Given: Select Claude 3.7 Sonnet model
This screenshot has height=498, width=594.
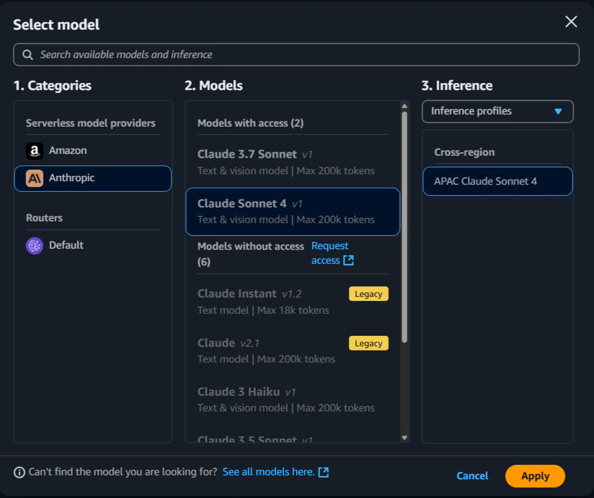Looking at the screenshot, I should click(293, 162).
